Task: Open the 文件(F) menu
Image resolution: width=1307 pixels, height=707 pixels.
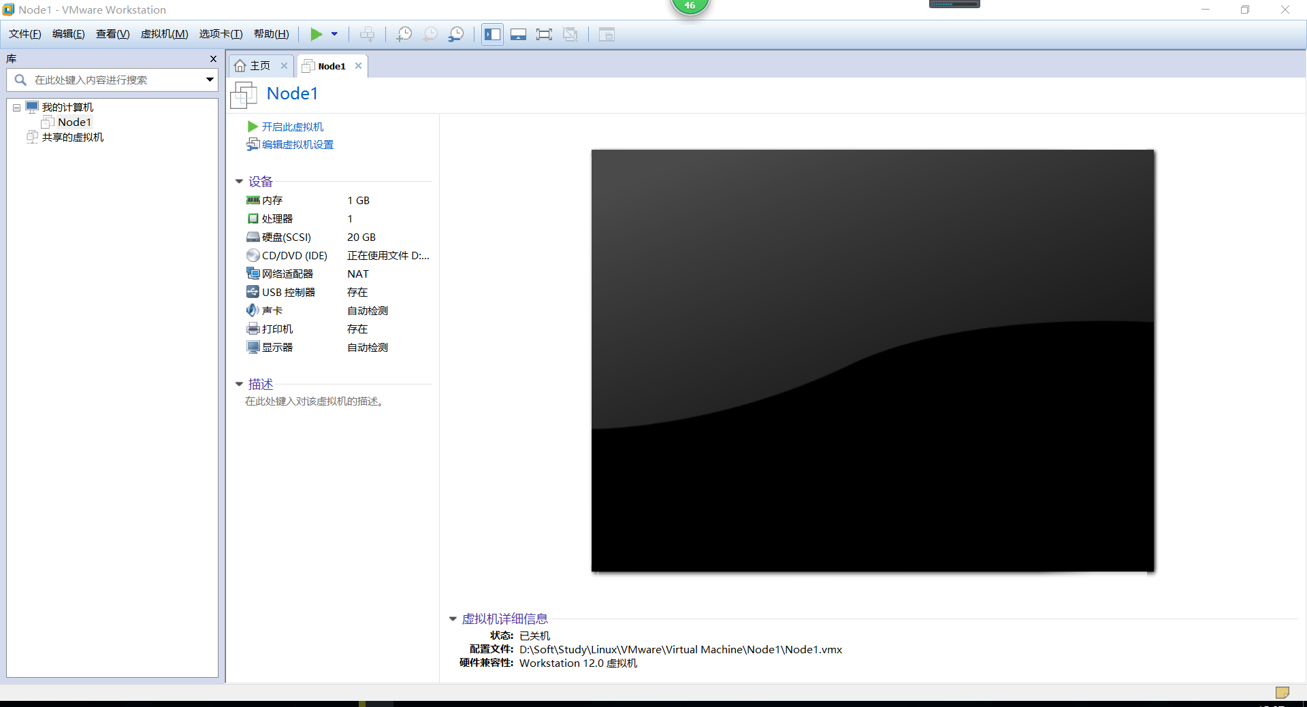Action: (x=25, y=34)
